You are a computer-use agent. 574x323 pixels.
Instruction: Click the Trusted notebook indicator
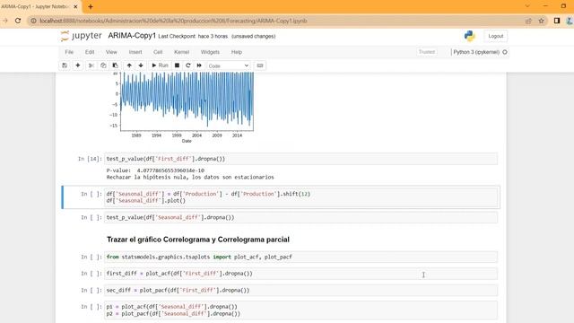pos(427,52)
